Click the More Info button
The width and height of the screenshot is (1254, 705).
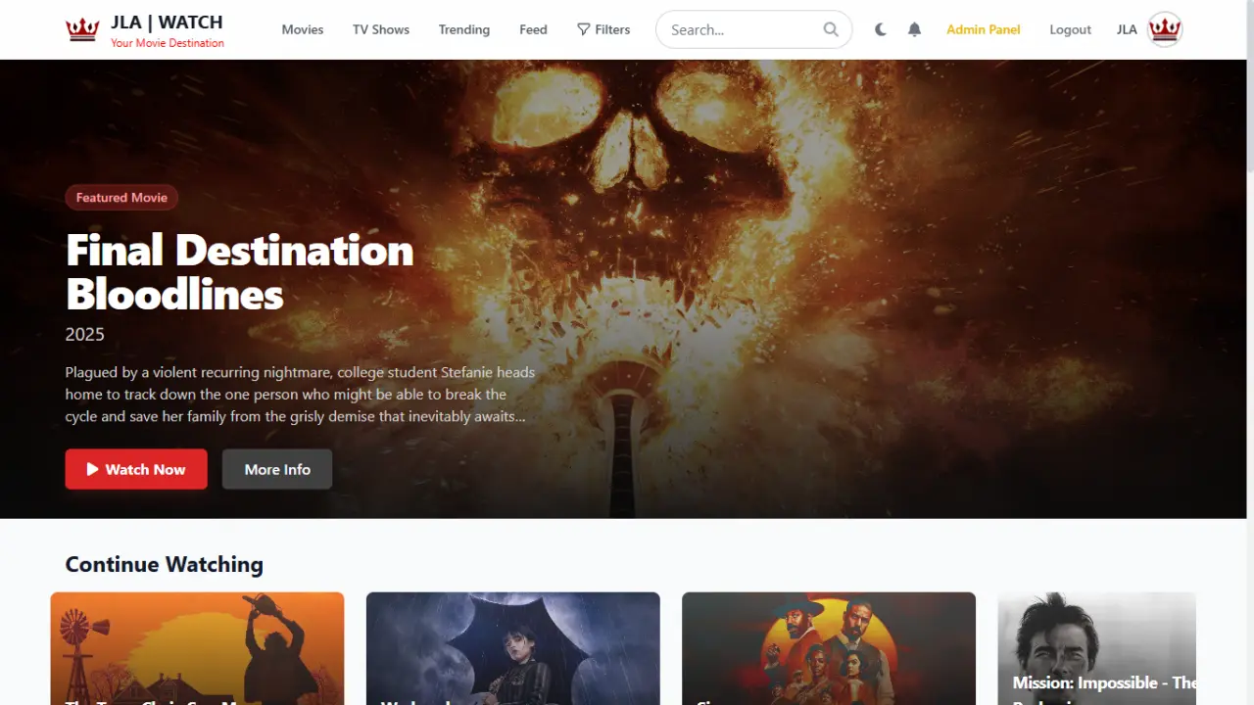pos(277,469)
